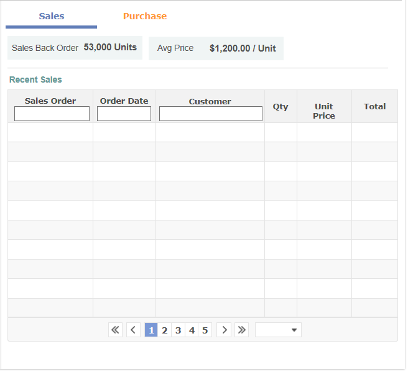The height and width of the screenshot is (372, 408).
Task: Navigate to page 2
Action: 165,330
